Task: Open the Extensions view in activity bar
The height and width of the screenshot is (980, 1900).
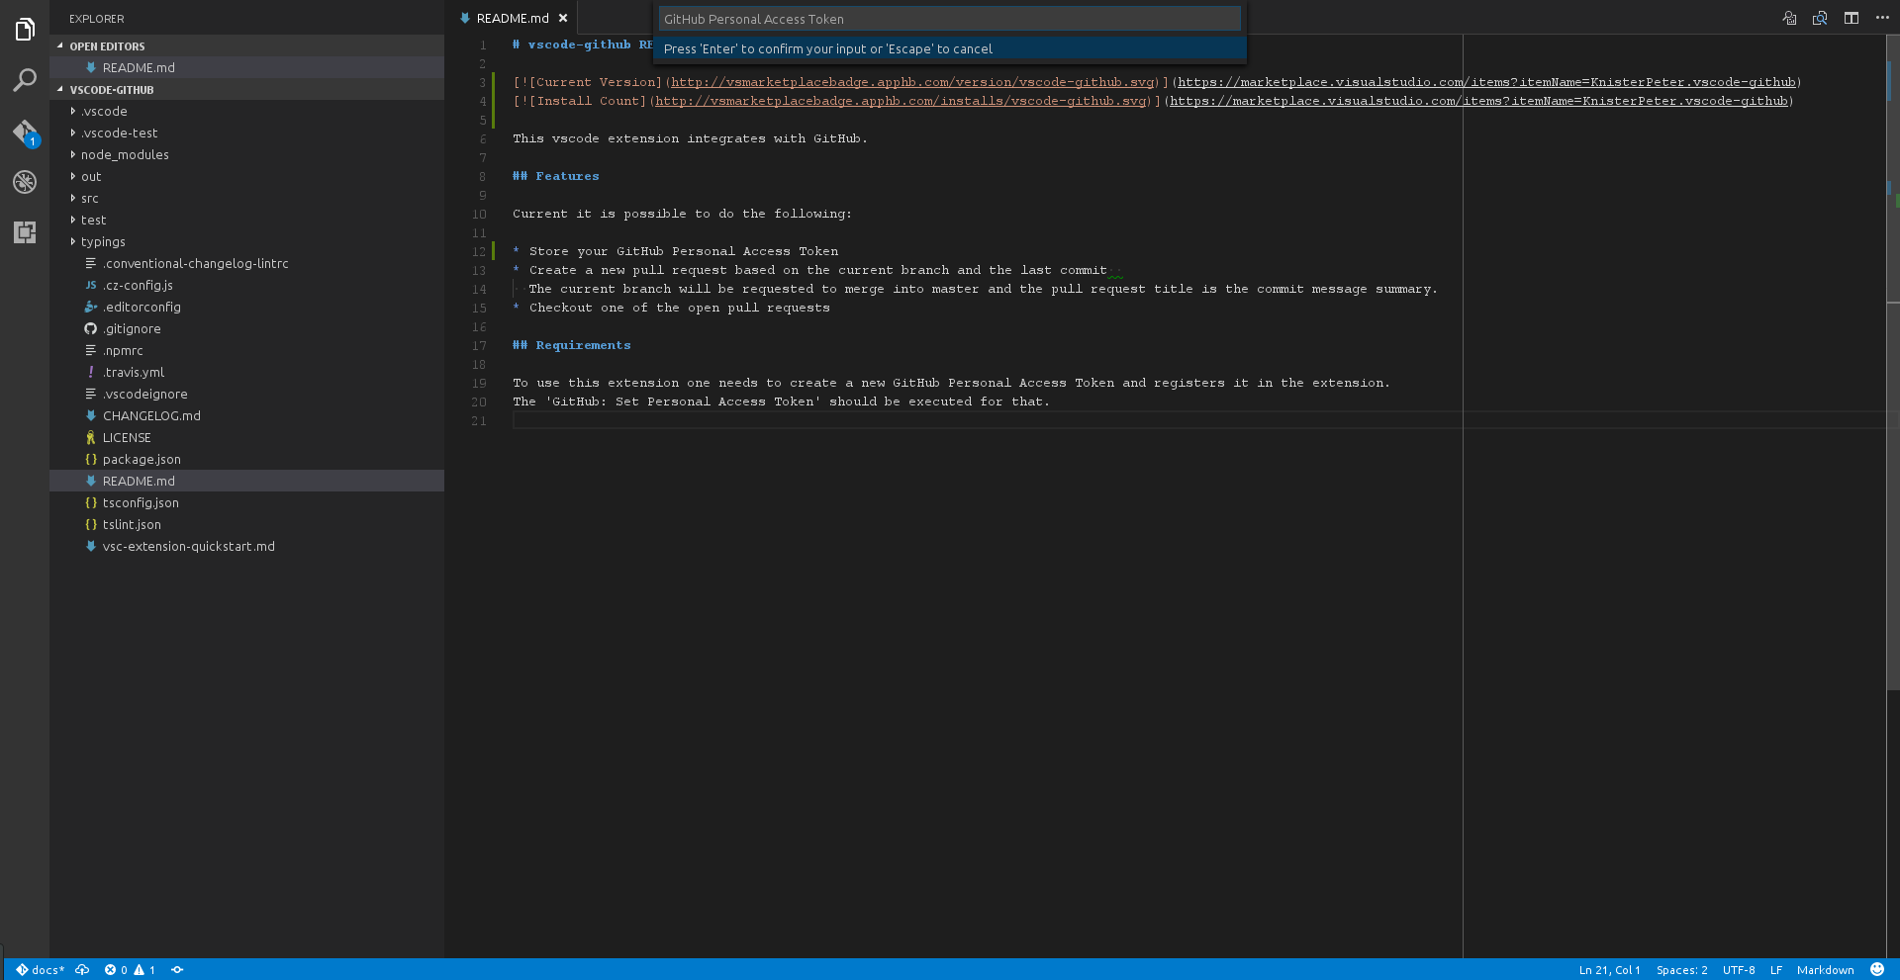Action: coord(25,232)
